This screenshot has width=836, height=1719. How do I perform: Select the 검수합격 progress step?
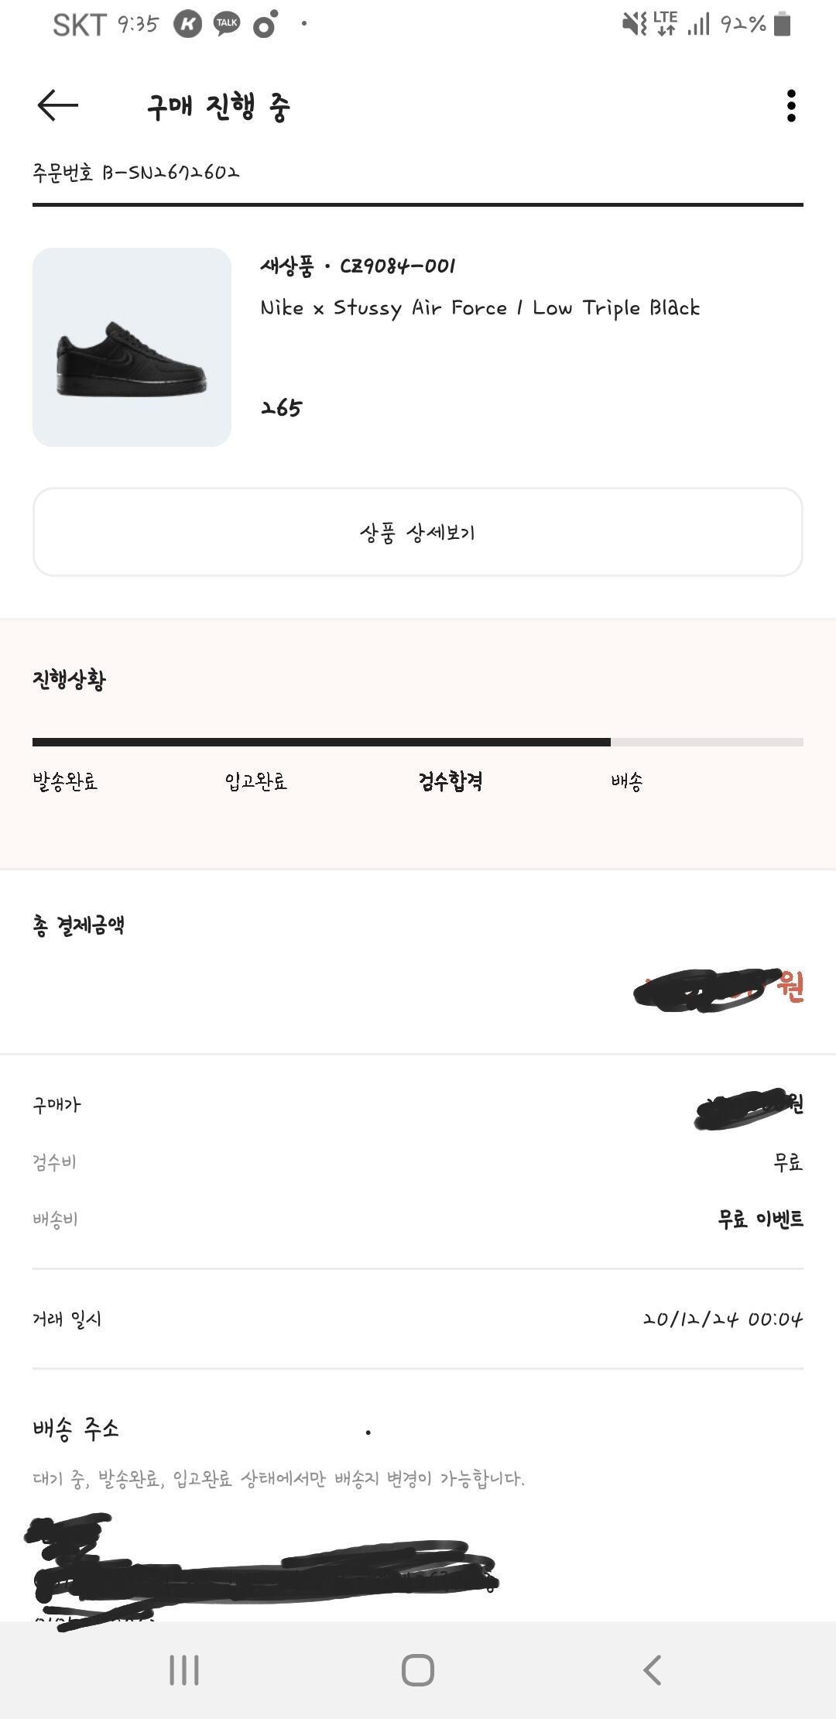coord(451,781)
